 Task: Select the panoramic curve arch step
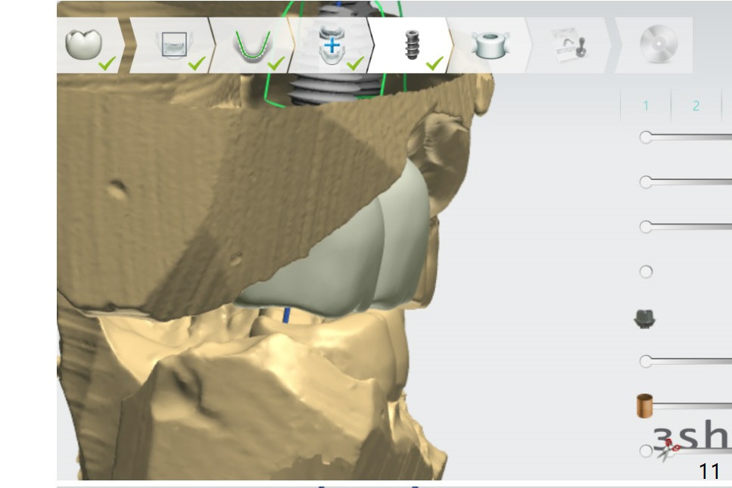[x=252, y=45]
